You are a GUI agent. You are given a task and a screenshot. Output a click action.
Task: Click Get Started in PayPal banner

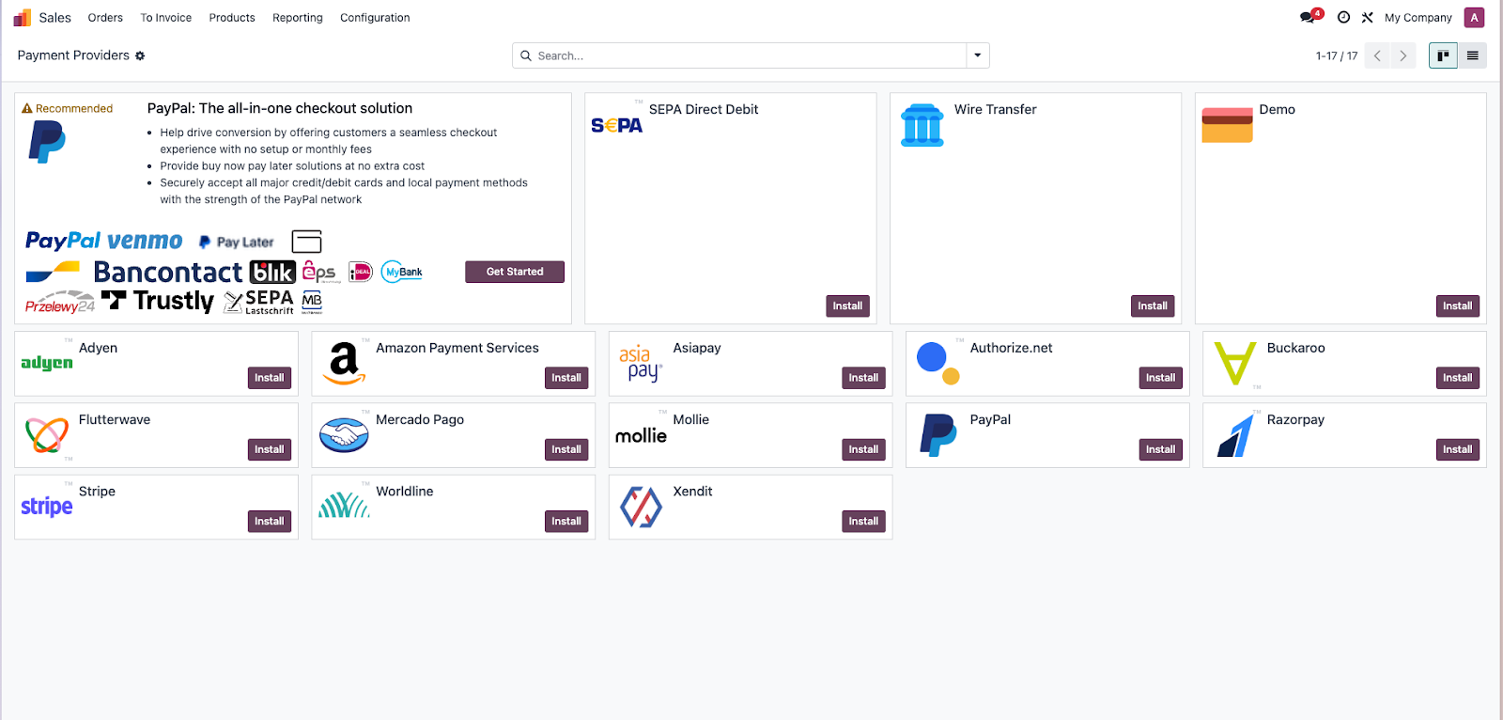(515, 272)
